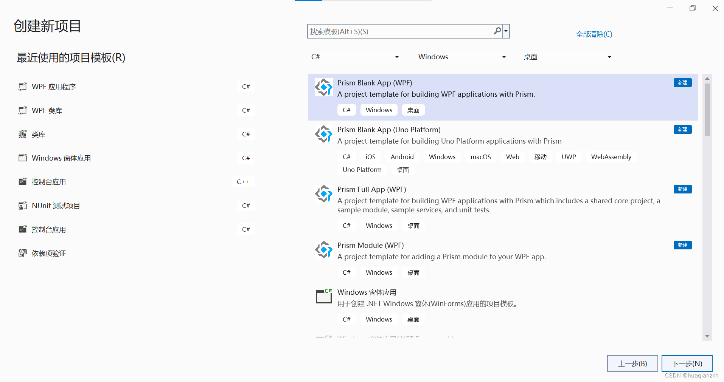Click the search magnifier icon
724x382 pixels.
(497, 31)
